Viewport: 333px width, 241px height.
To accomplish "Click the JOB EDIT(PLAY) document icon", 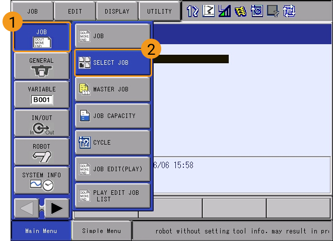I will [x=85, y=169].
